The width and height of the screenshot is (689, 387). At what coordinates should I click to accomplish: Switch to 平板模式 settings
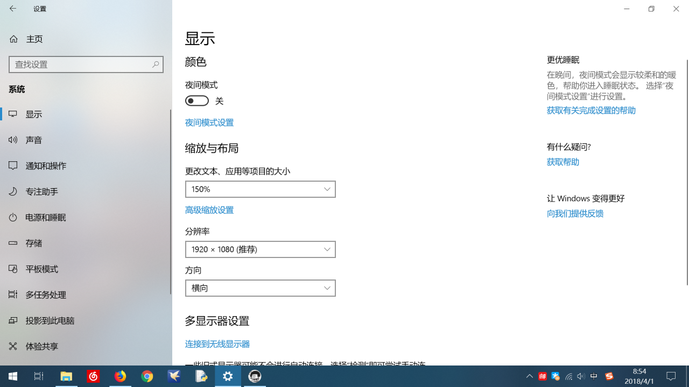(x=86, y=269)
